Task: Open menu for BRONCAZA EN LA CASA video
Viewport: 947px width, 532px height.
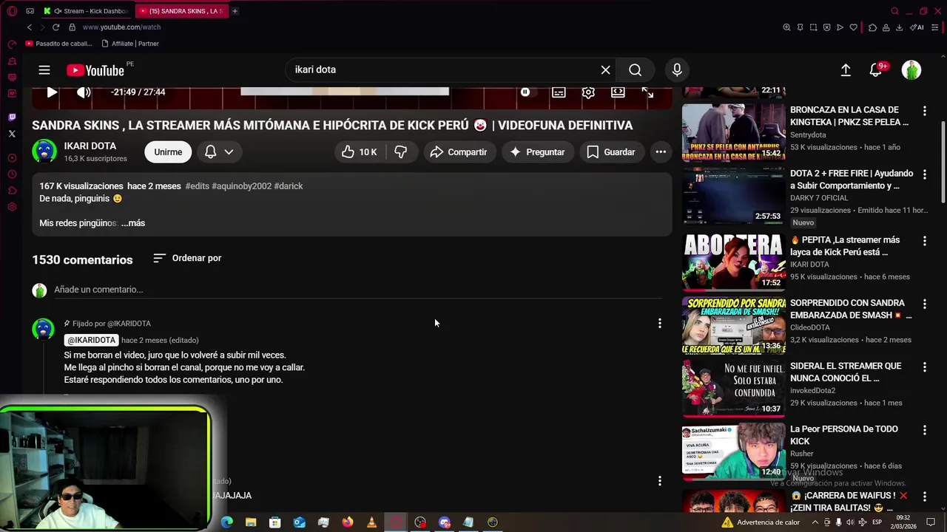Action: tap(925, 111)
